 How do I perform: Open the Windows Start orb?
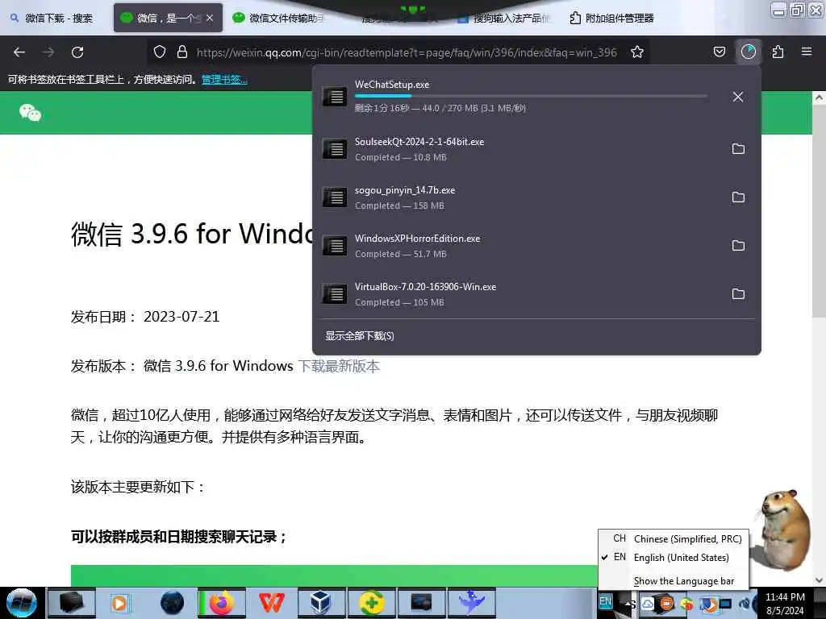pyautogui.click(x=22, y=603)
